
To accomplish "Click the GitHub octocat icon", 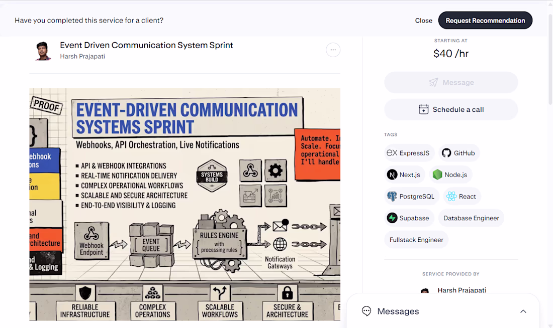I will pos(446,153).
